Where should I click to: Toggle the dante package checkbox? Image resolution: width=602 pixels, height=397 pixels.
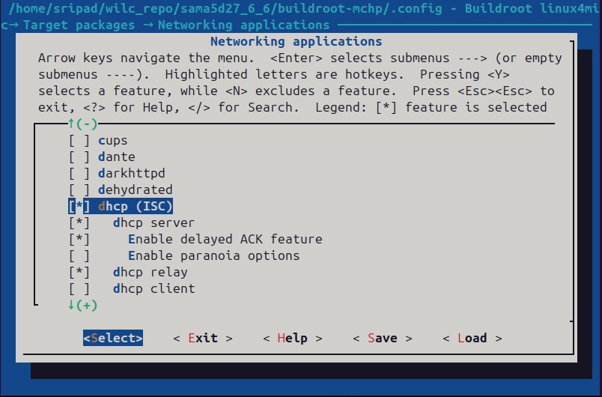(x=79, y=157)
